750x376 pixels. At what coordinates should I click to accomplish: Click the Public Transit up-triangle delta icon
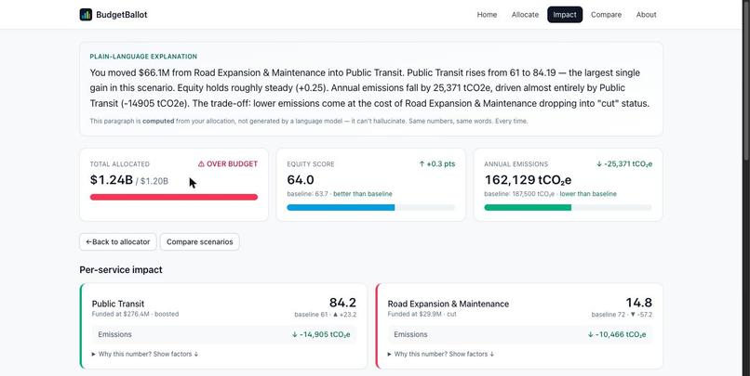pyautogui.click(x=335, y=315)
